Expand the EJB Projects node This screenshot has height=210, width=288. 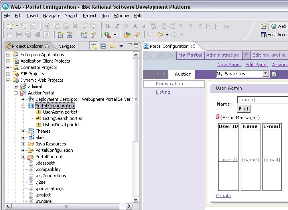tap(8, 74)
